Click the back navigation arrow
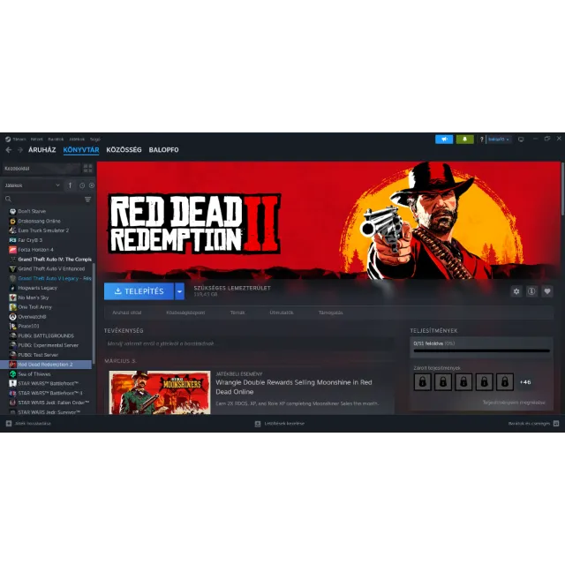This screenshot has height=565, width=565. (9, 150)
